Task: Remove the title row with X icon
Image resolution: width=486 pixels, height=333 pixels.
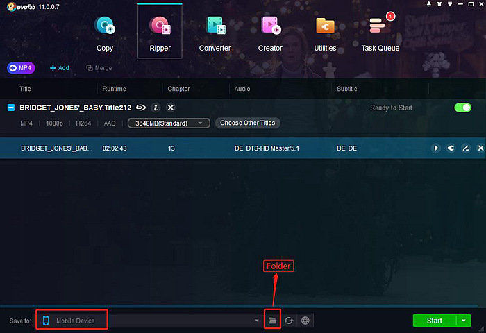Action: point(480,148)
